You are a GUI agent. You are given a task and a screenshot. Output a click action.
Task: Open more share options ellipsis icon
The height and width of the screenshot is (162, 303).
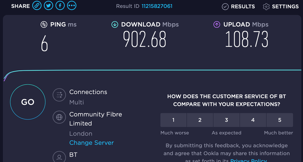72,6
